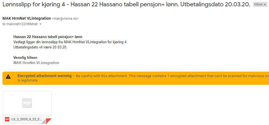Click the bold 'Encrypted attachment warning' text
This screenshot has width=269, height=125.
(x=45, y=76)
